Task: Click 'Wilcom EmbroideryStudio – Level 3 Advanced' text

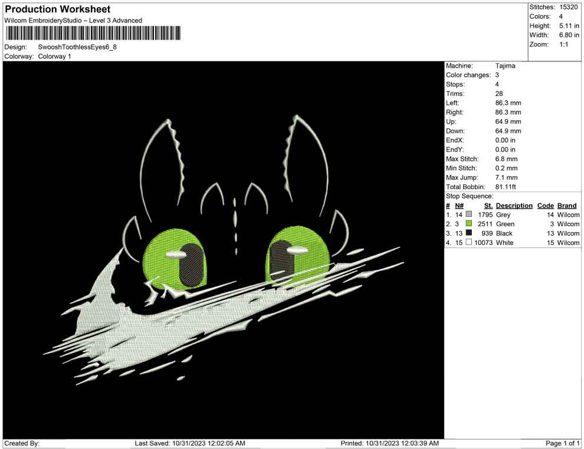Action: click(x=73, y=21)
